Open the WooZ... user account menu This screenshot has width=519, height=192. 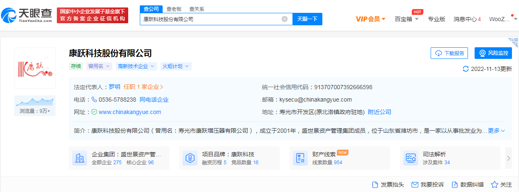[502, 19]
